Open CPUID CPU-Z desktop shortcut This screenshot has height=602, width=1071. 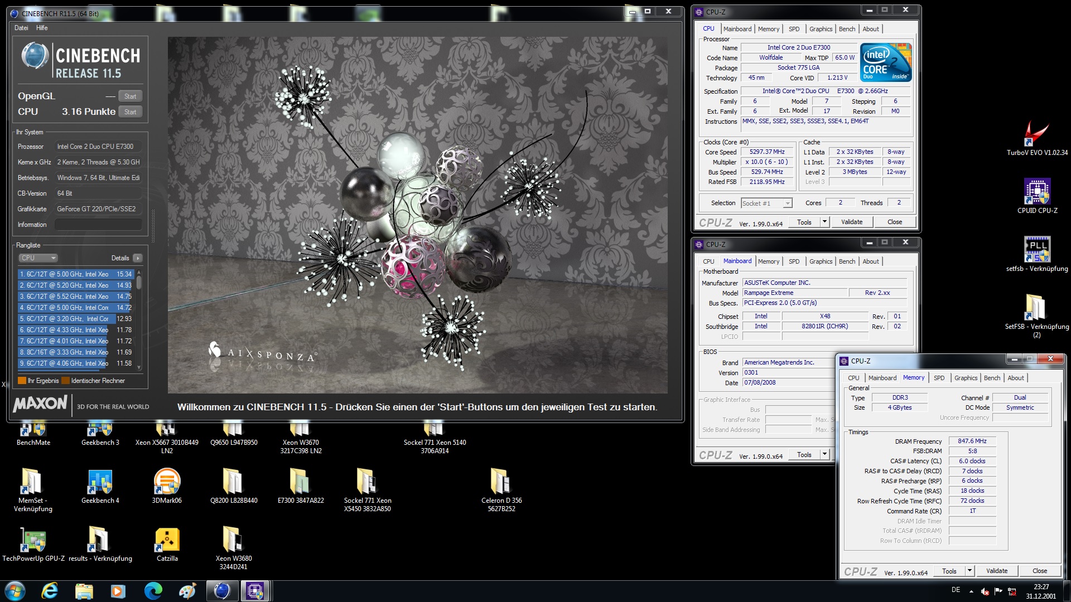(1037, 196)
